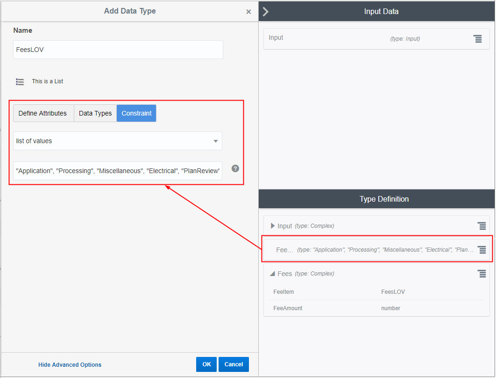The height and width of the screenshot is (378, 496).
Task: Click the Hide Advanced Options link
Action: click(70, 364)
